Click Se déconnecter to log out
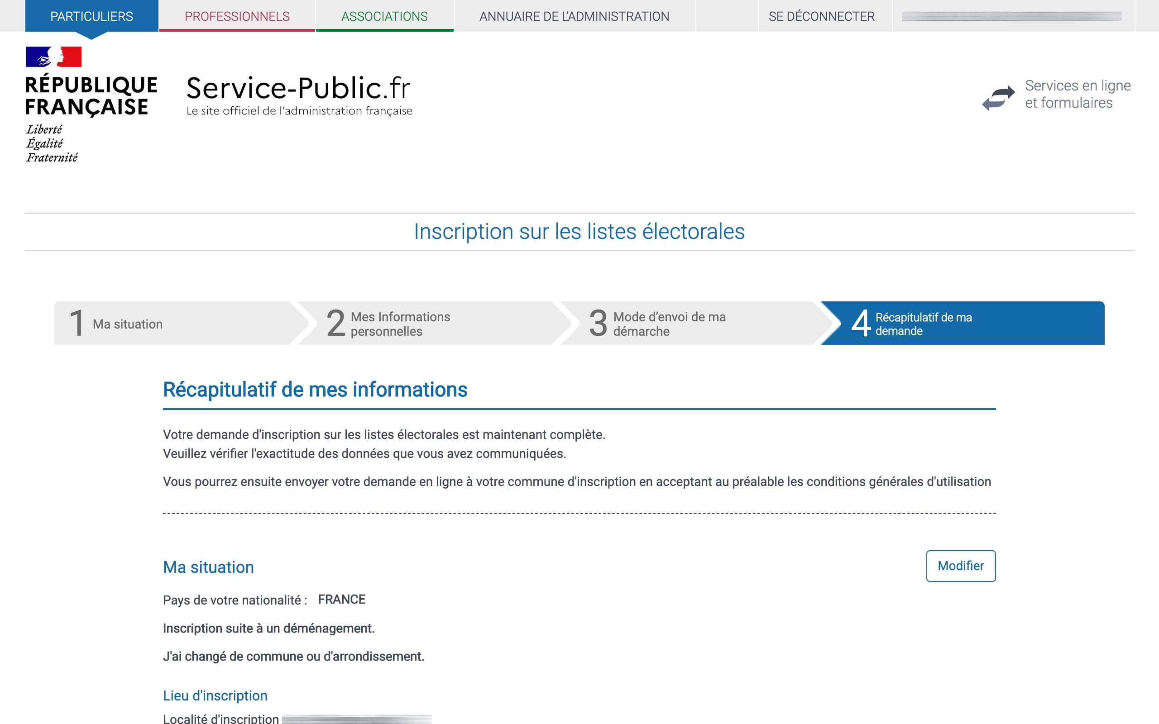This screenshot has width=1159, height=724. 821,16
